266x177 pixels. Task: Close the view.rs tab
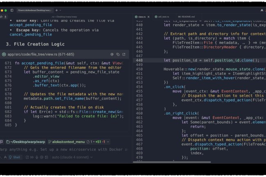click(x=149, y=17)
